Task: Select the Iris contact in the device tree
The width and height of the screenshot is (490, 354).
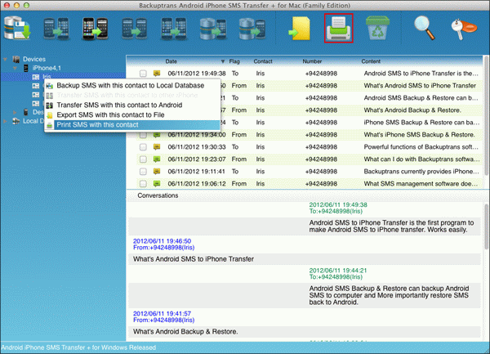Action: pos(47,76)
